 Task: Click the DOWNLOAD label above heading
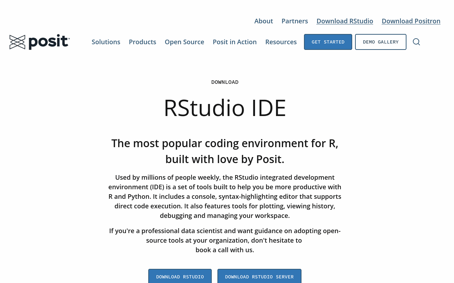225,82
